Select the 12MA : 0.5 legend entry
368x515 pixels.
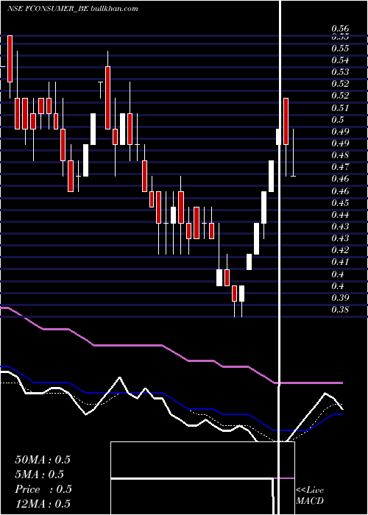43,504
